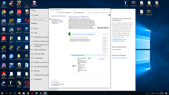
Task: Open the Discord desktop icon
Action: click(x=4, y=57)
